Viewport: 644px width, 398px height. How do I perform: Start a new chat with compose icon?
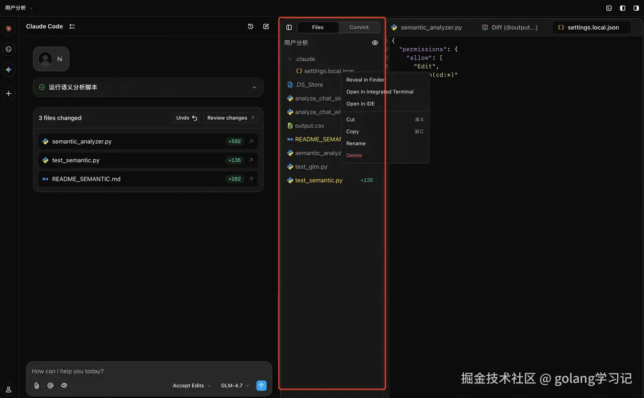(266, 27)
